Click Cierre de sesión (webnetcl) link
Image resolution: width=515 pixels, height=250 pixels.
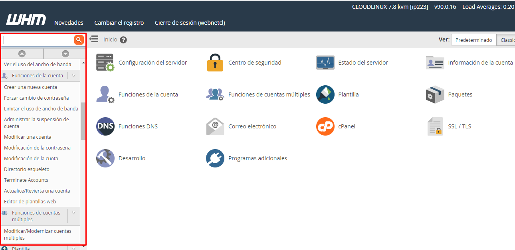pyautogui.click(x=190, y=23)
